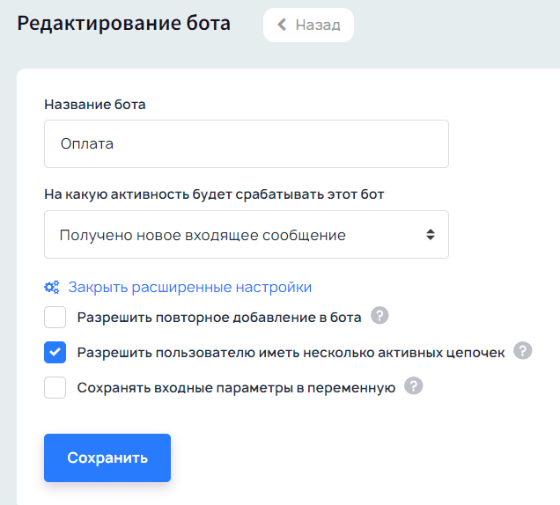Click the gears icon next to advanced settings
Screen dimensions: 560x505
(x=52, y=287)
